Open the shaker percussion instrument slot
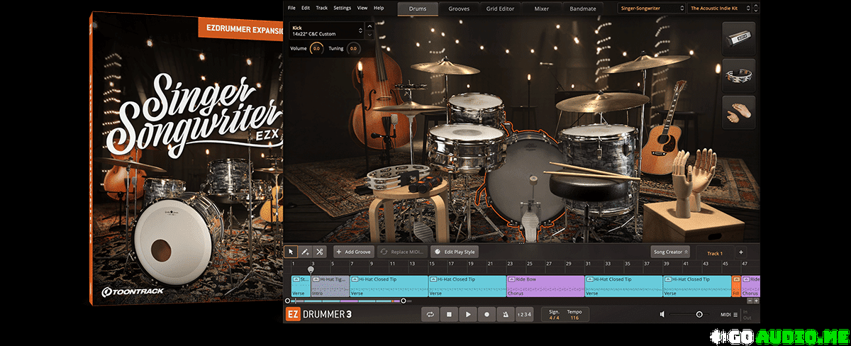 tap(738, 39)
